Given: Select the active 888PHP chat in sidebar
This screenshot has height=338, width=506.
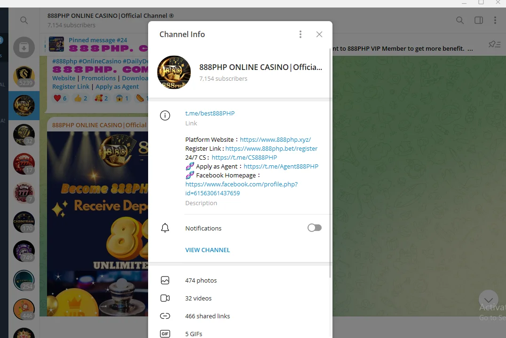Looking at the screenshot, I should point(24,106).
